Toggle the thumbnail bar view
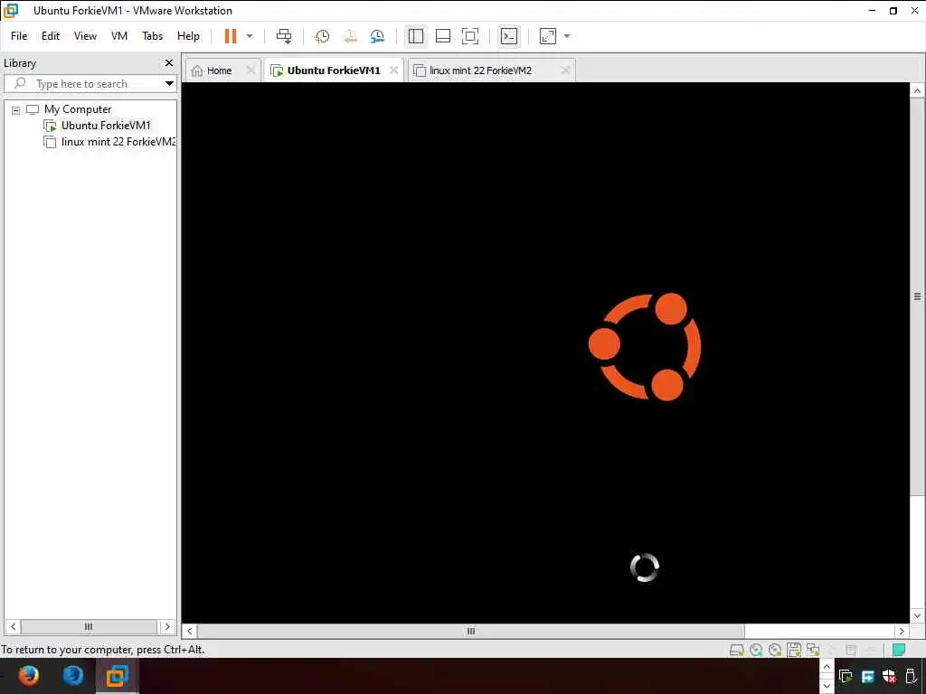 click(443, 36)
